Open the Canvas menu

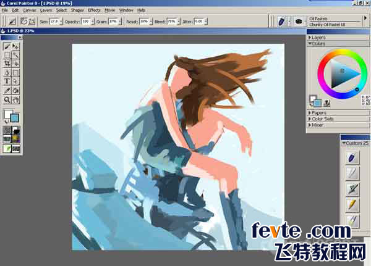(30, 10)
